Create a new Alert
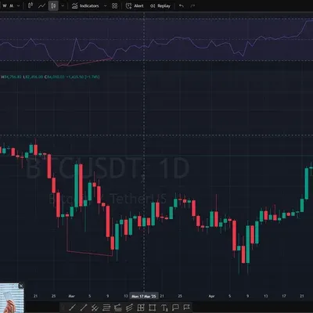Image resolution: width=313 pixels, height=313 pixels. coord(135,5)
